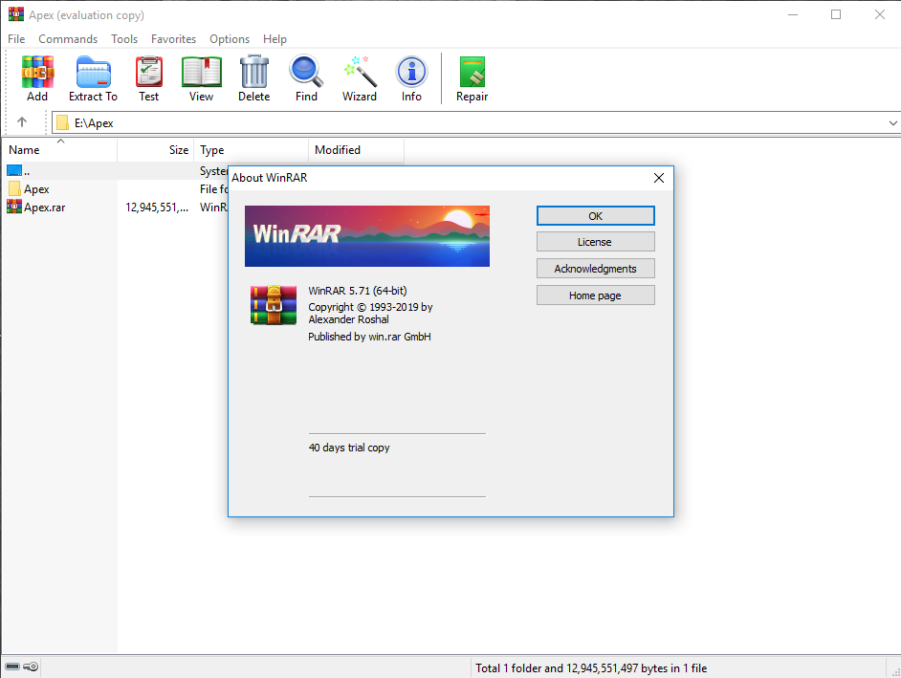Viewport: 901px width, 678px height.
Task: Click the WinRAR banner image in About dialog
Action: coord(367,236)
